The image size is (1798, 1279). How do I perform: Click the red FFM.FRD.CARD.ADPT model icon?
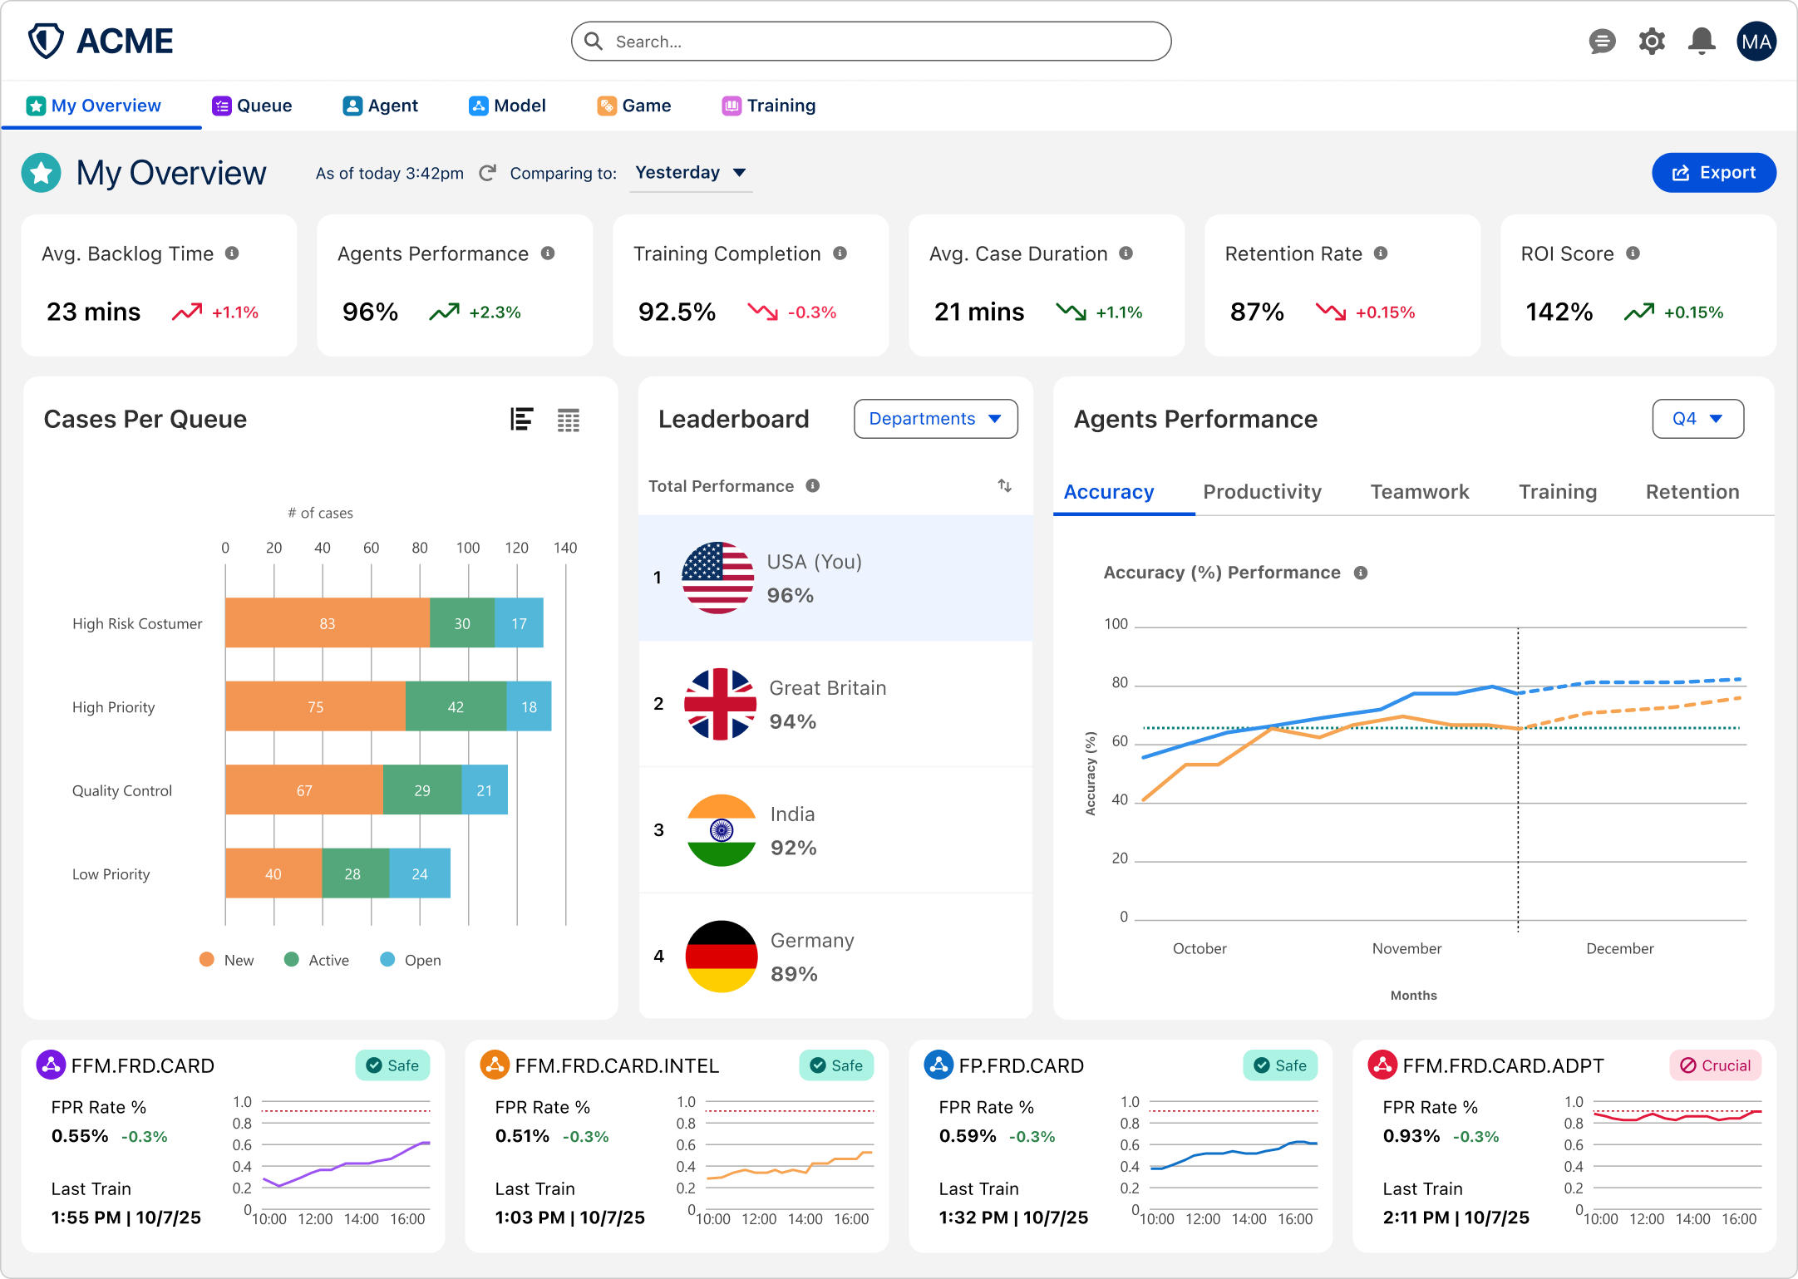pyautogui.click(x=1382, y=1065)
